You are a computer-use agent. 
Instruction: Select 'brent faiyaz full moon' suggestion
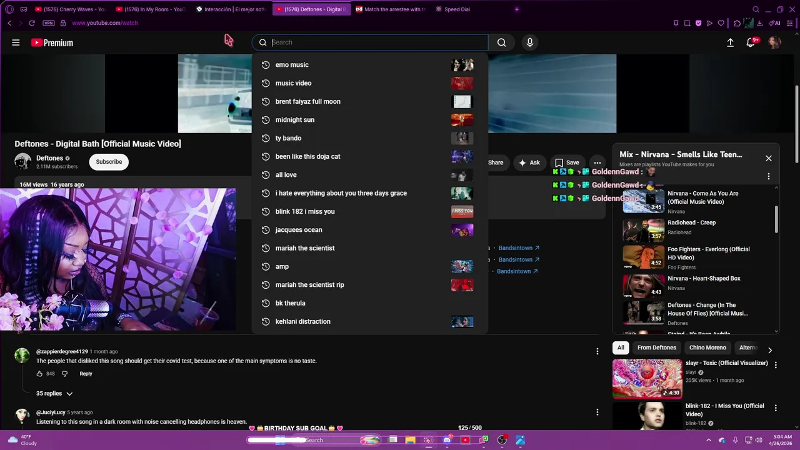tap(369, 101)
